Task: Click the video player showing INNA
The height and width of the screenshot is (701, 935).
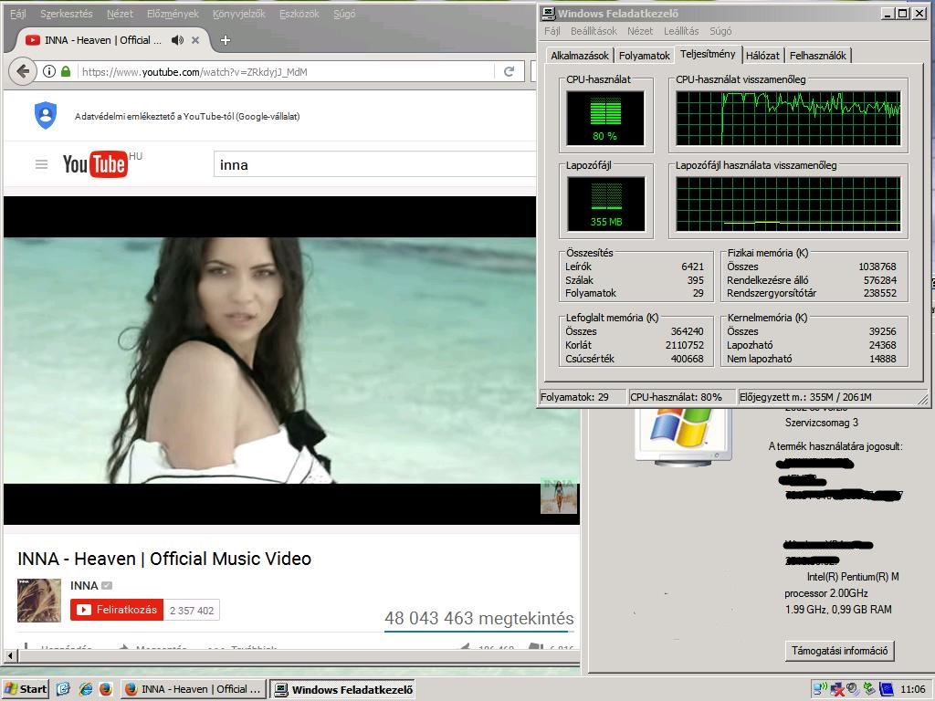Action: 291,360
